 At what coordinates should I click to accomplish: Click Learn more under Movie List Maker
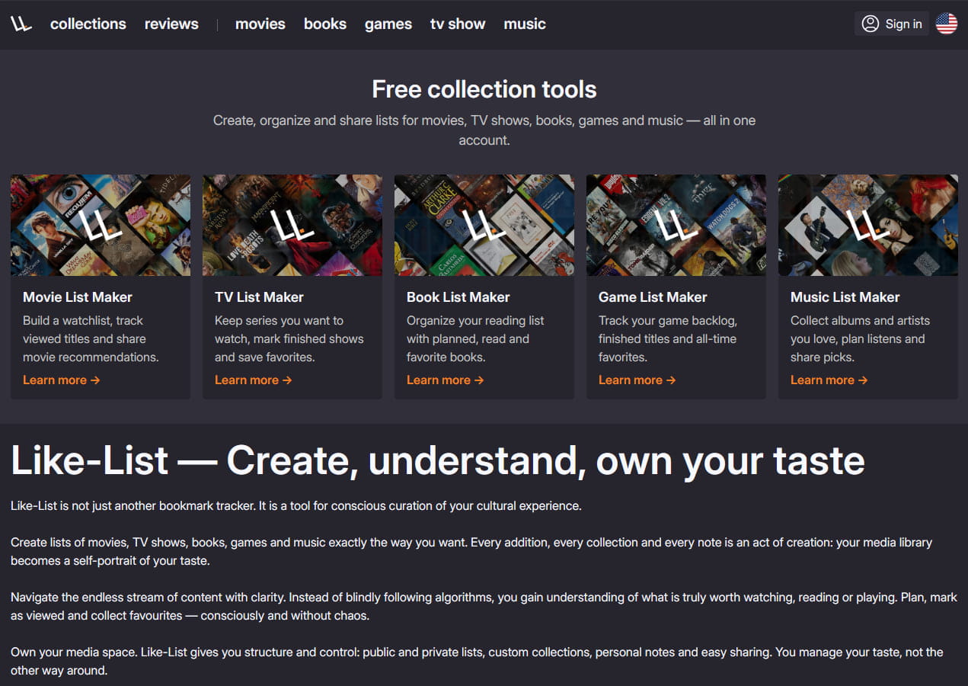pos(62,380)
